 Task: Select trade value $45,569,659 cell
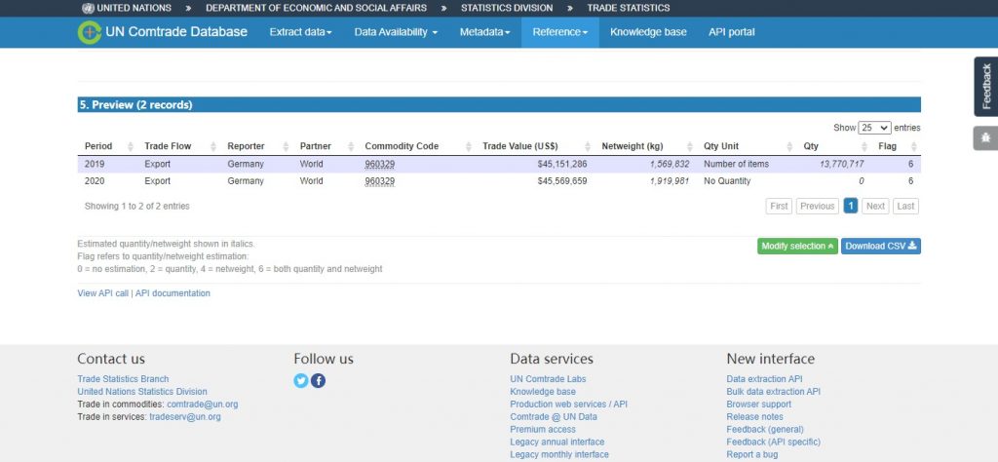562,181
